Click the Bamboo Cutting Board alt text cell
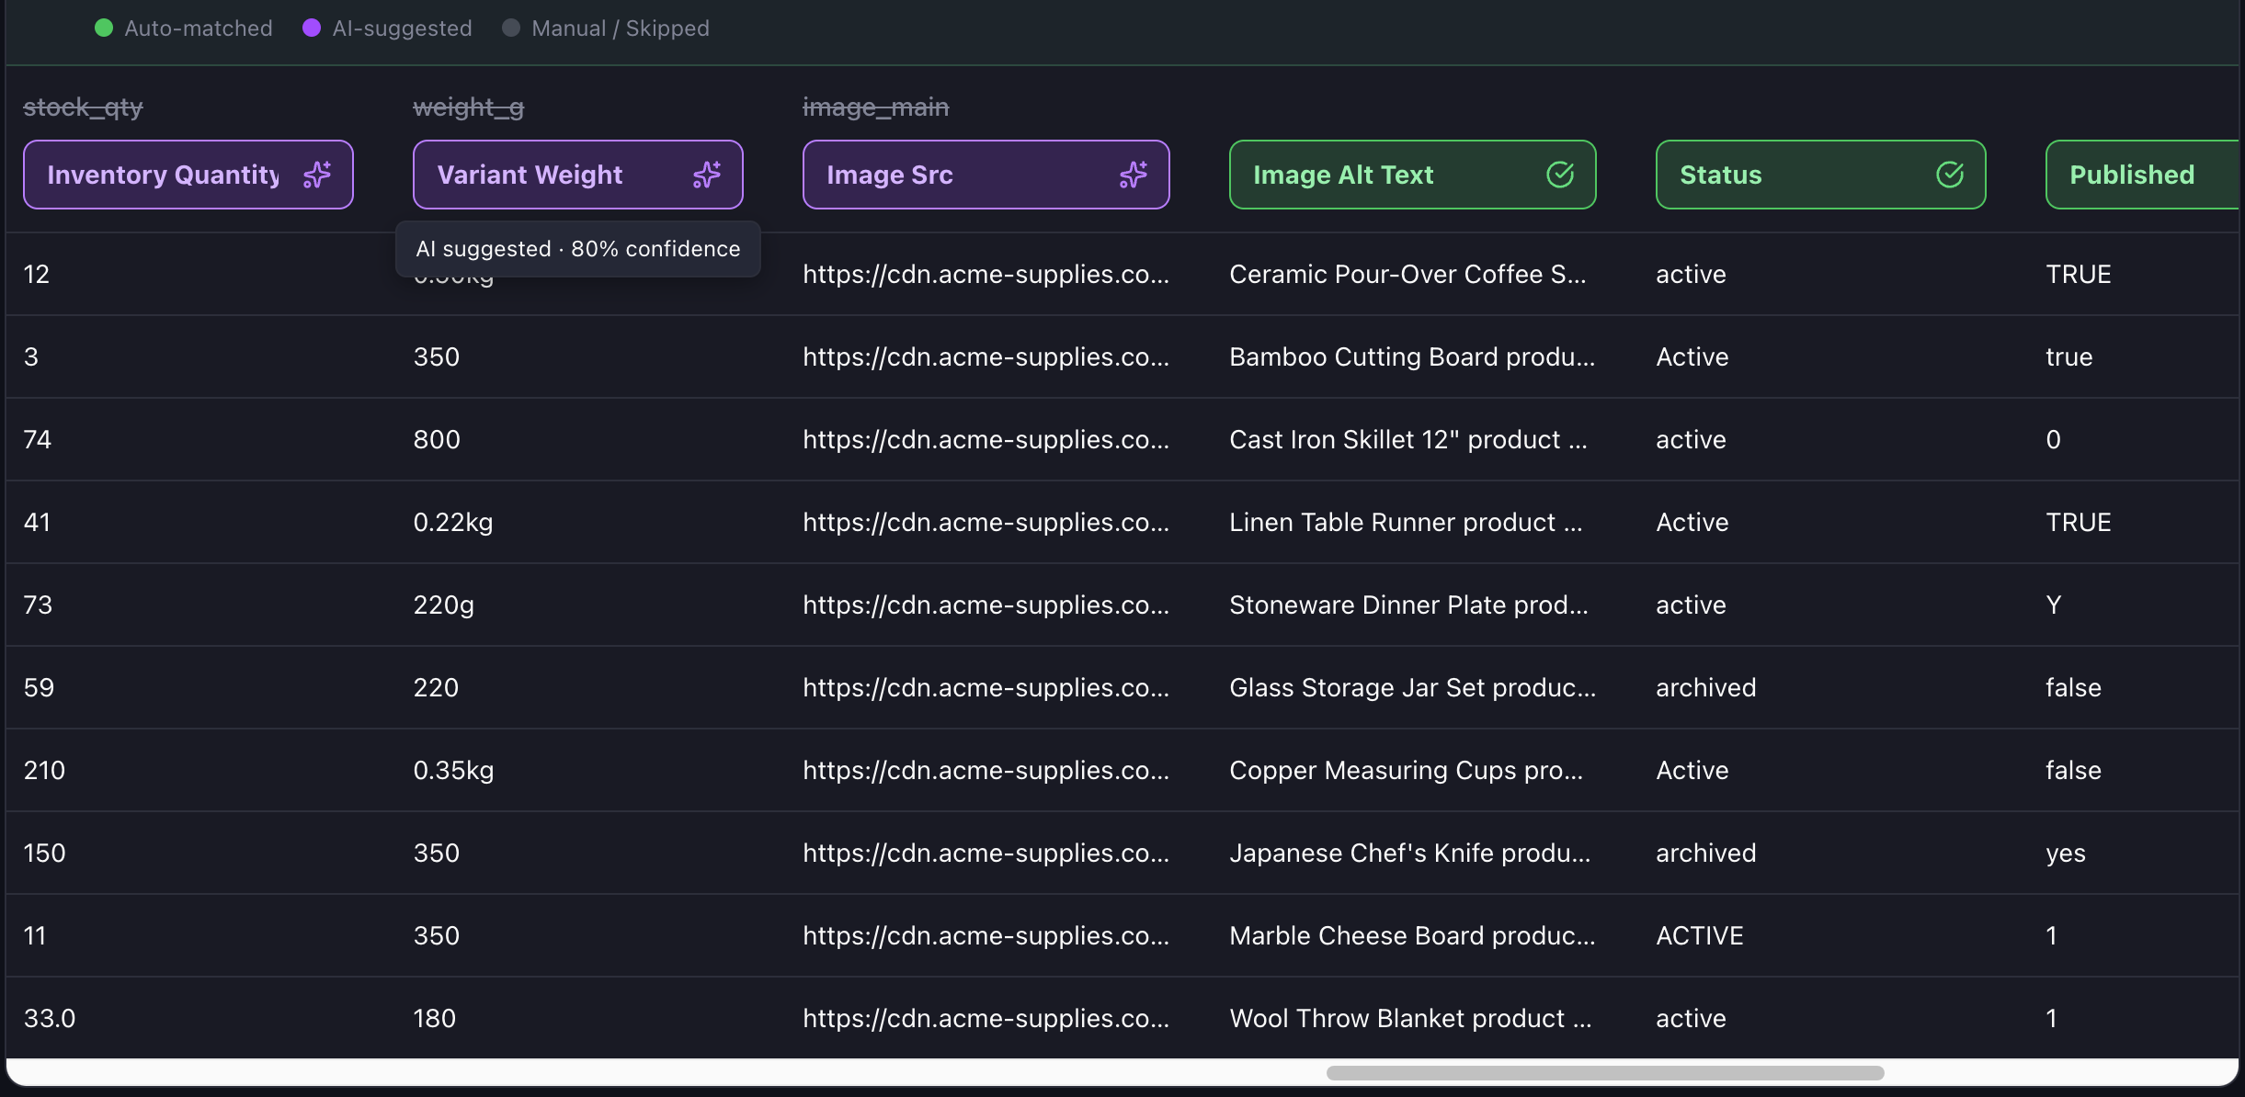2245x1097 pixels. (x=1412, y=356)
